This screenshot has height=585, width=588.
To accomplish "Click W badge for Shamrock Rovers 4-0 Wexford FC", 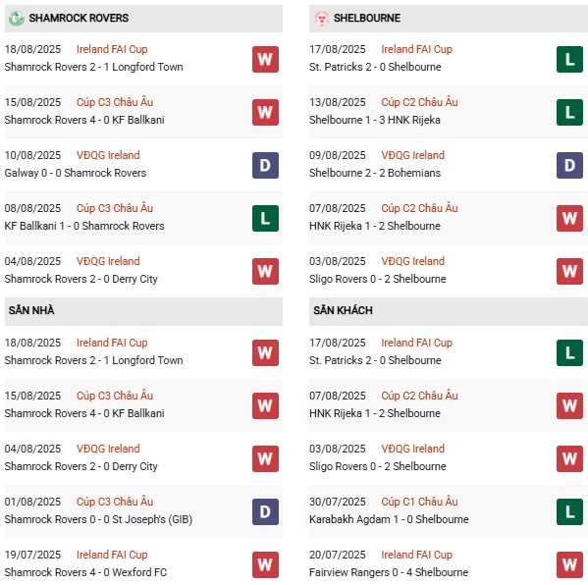I will [x=265, y=564].
